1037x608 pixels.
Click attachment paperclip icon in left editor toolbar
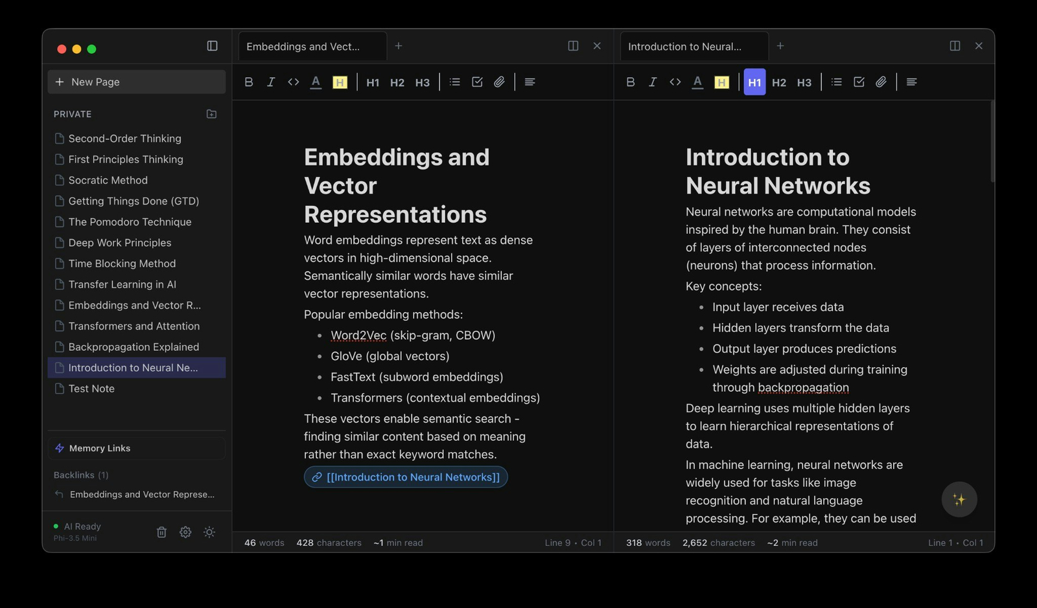coord(499,82)
